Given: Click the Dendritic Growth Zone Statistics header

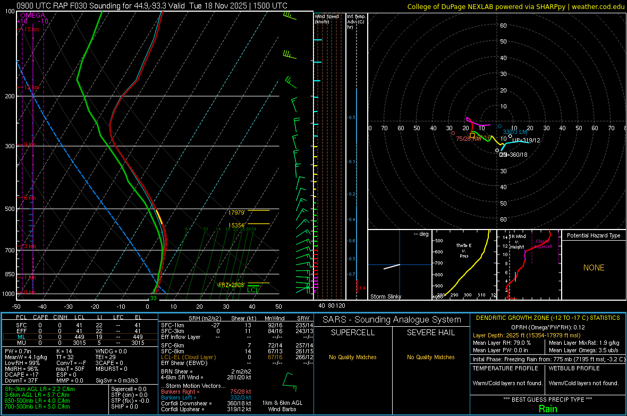Looking at the screenshot, I should [548, 318].
